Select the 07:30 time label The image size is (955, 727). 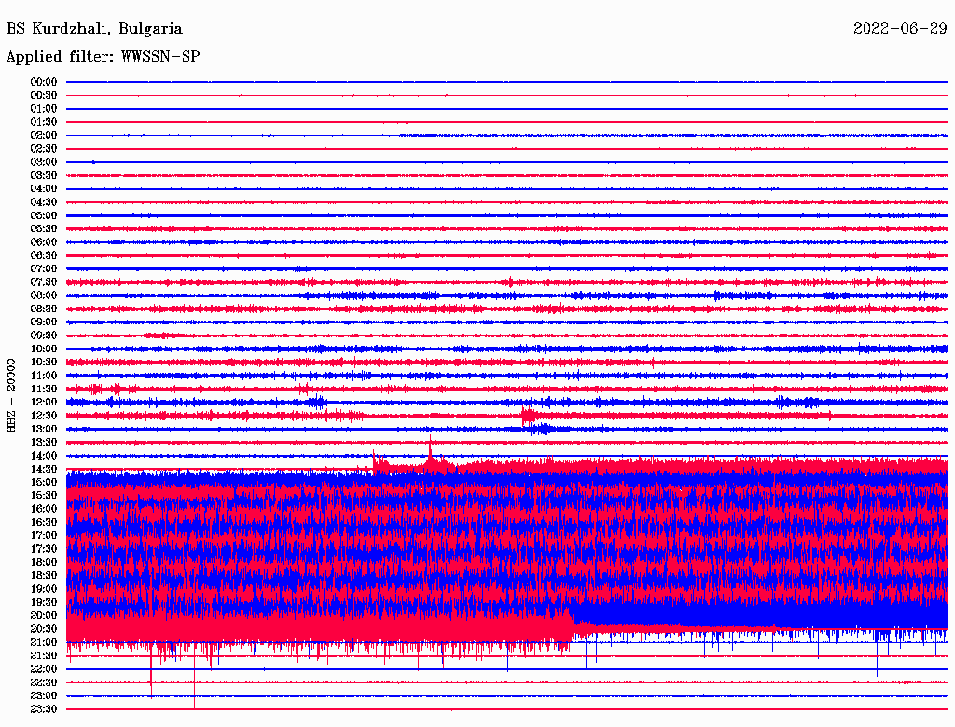point(44,281)
